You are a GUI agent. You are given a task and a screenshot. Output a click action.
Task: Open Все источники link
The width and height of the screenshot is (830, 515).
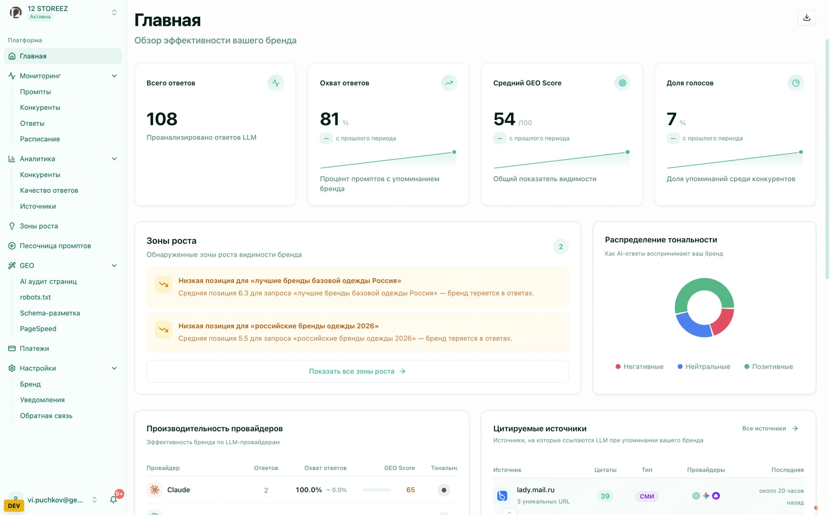click(x=770, y=428)
